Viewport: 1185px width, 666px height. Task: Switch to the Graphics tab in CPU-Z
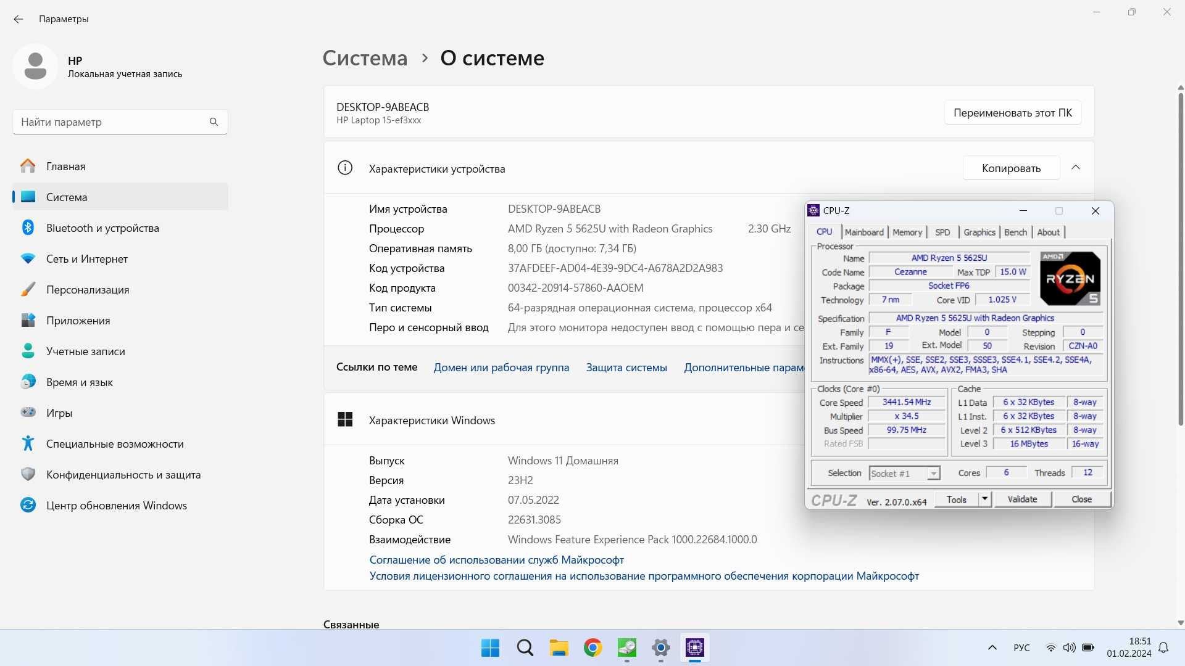(x=979, y=232)
